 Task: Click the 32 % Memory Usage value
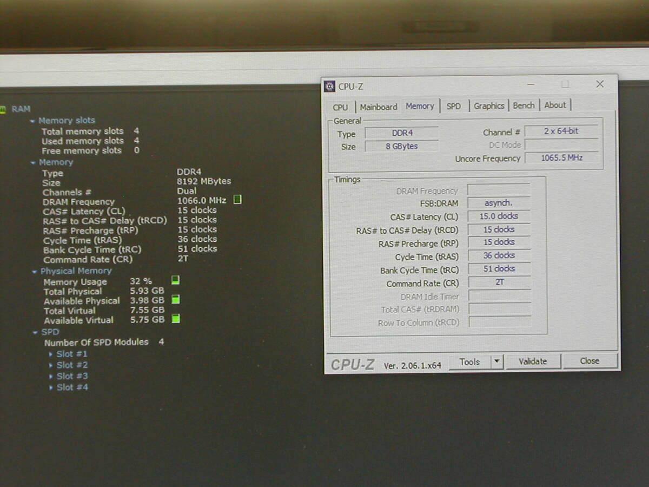(x=141, y=281)
